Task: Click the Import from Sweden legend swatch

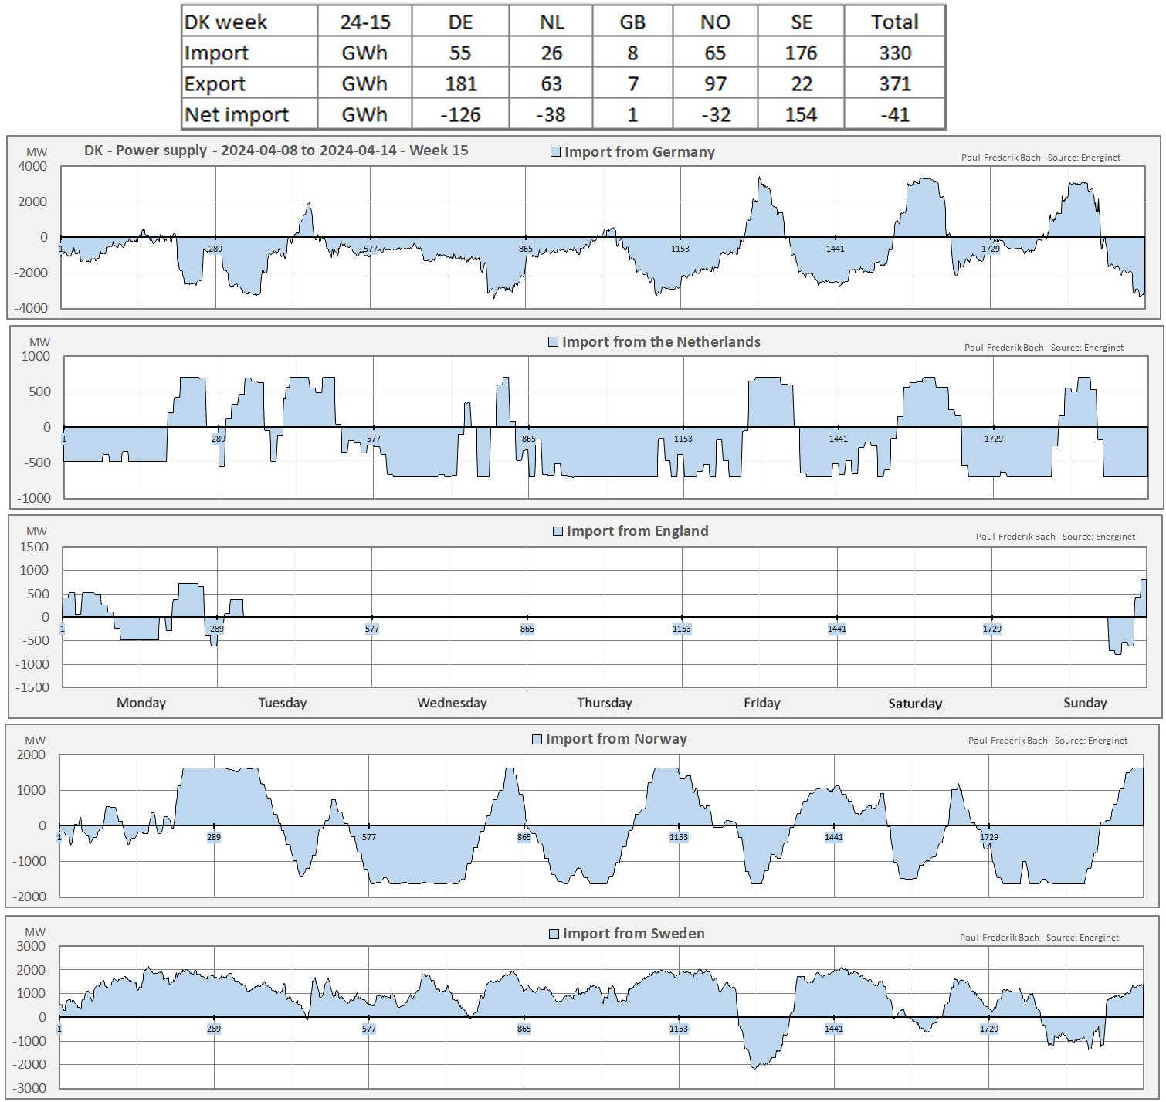Action: (554, 934)
